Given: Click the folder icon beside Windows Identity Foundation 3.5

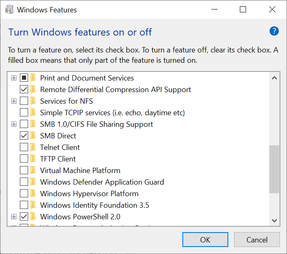Looking at the screenshot, I should click(33, 205).
